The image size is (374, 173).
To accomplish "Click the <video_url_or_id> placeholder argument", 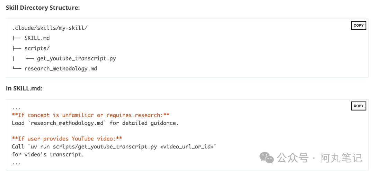I will [x=187, y=147].
